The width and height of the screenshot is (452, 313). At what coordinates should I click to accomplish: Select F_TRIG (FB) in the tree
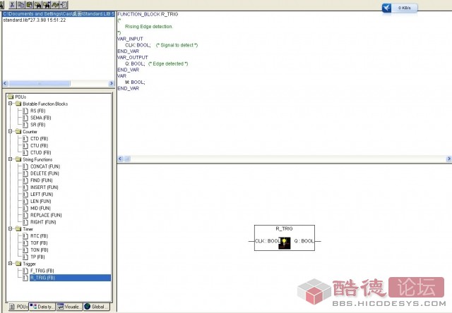tap(42, 271)
